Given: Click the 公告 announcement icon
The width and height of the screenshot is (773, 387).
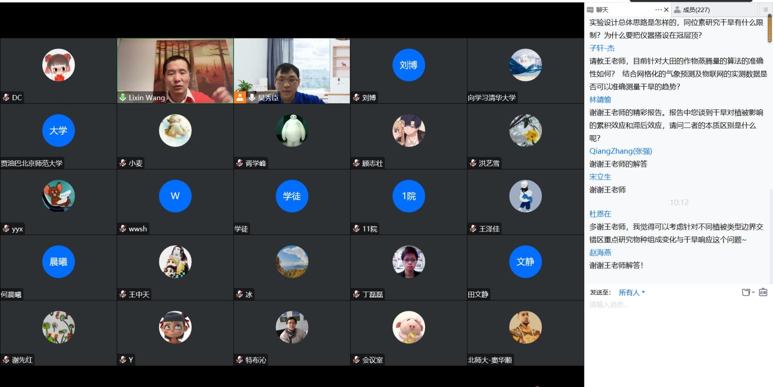Looking at the screenshot, I should tap(763, 292).
